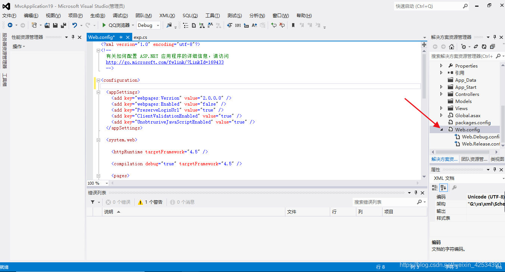
Task: Undo the last action
Action: (x=74, y=25)
